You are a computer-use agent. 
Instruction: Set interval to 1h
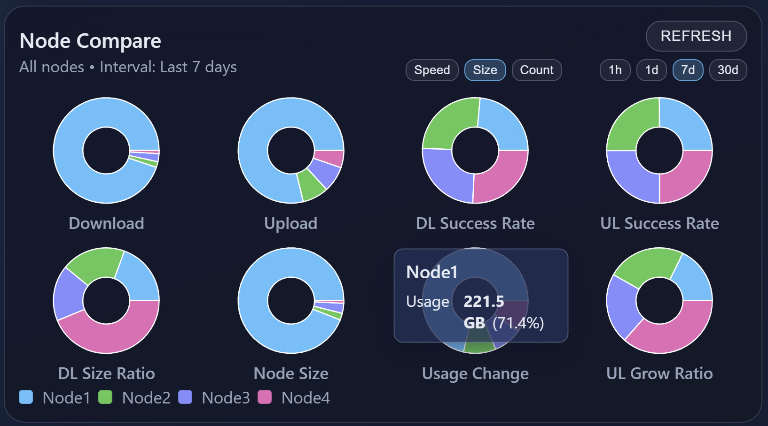pyautogui.click(x=615, y=70)
